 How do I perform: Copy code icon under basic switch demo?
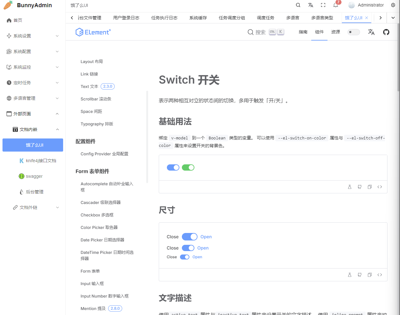(x=370, y=187)
